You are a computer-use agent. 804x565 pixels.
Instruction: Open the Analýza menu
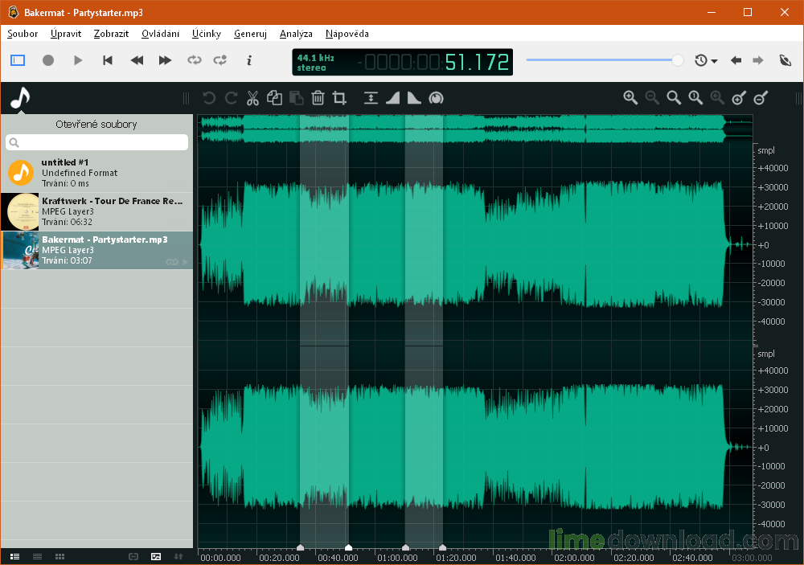(296, 34)
